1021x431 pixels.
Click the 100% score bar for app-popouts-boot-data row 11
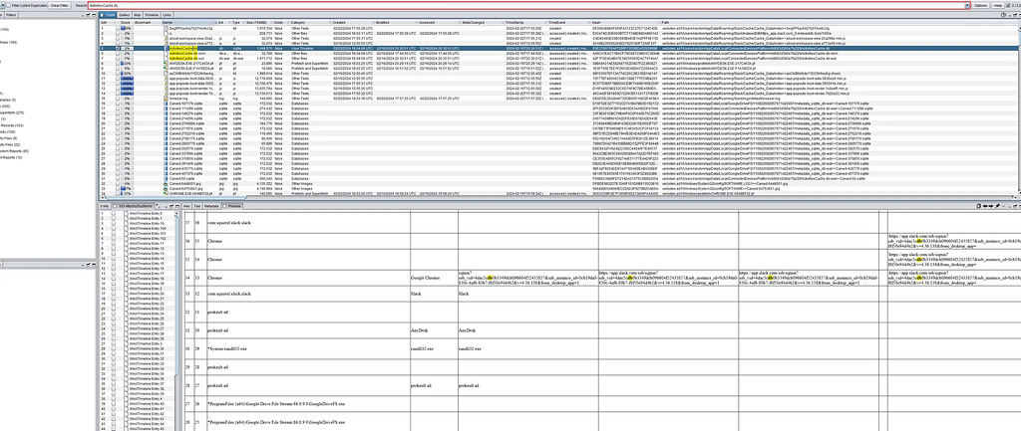(x=125, y=78)
